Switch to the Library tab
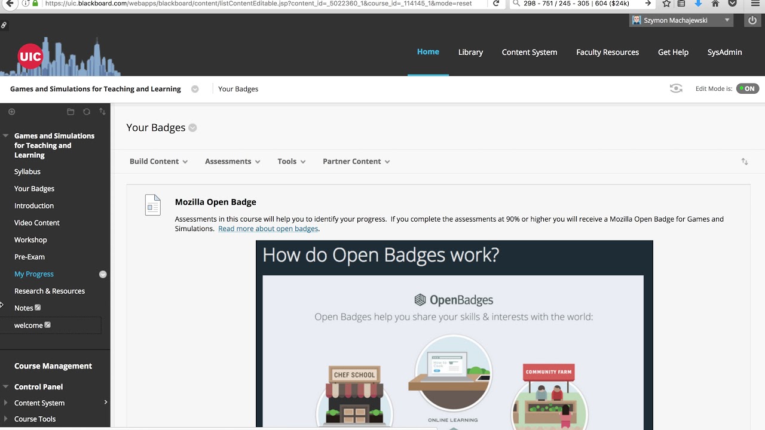Screen dimensions: 765x430 (470, 52)
